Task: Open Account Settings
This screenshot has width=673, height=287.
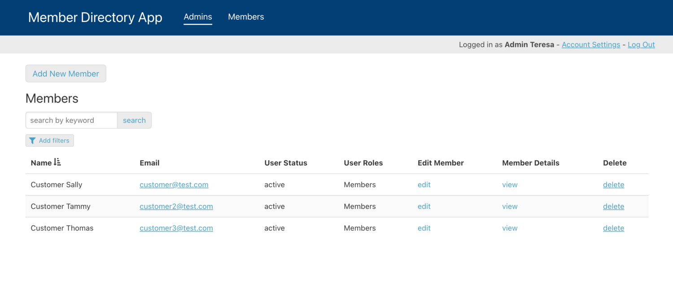Action: (590, 44)
